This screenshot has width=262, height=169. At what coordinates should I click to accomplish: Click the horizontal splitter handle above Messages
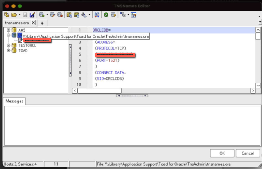click(x=132, y=96)
